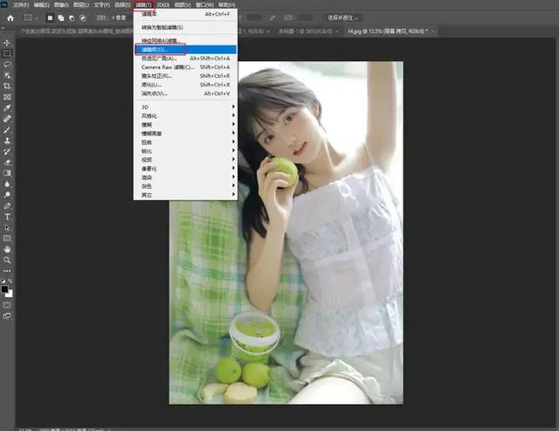Choose Camera Raw 滤镜(C)... entry
559x431 pixels.
click(185, 67)
